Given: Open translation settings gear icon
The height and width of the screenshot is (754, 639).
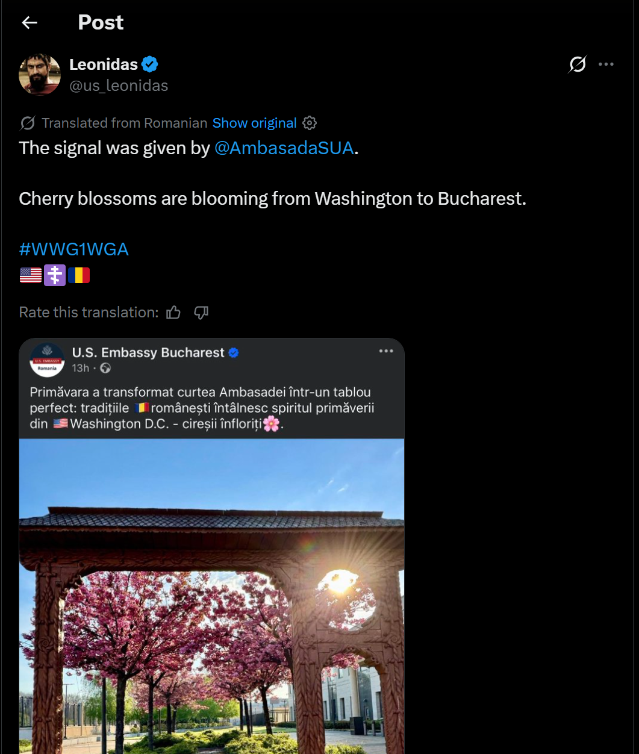Looking at the screenshot, I should click(310, 123).
